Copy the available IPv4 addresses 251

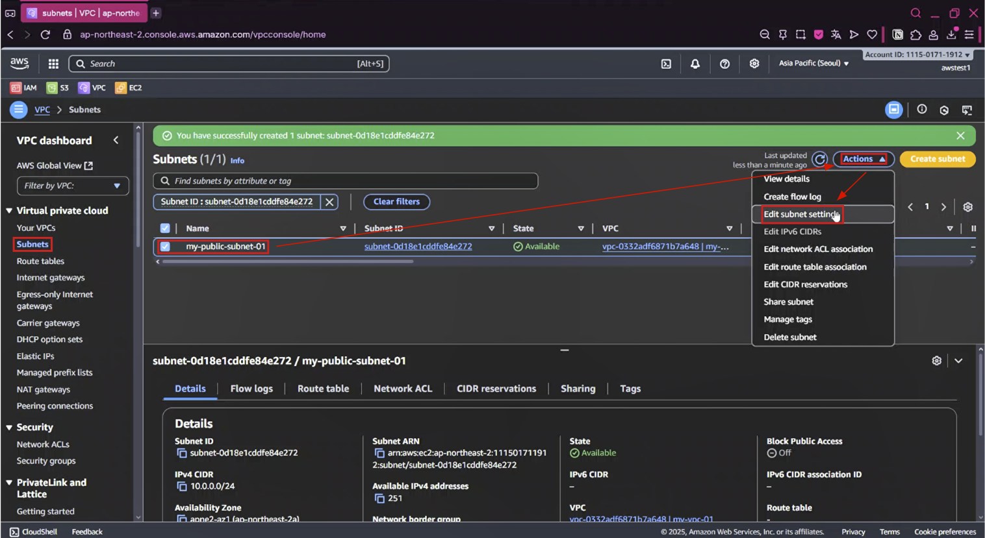pyautogui.click(x=379, y=498)
